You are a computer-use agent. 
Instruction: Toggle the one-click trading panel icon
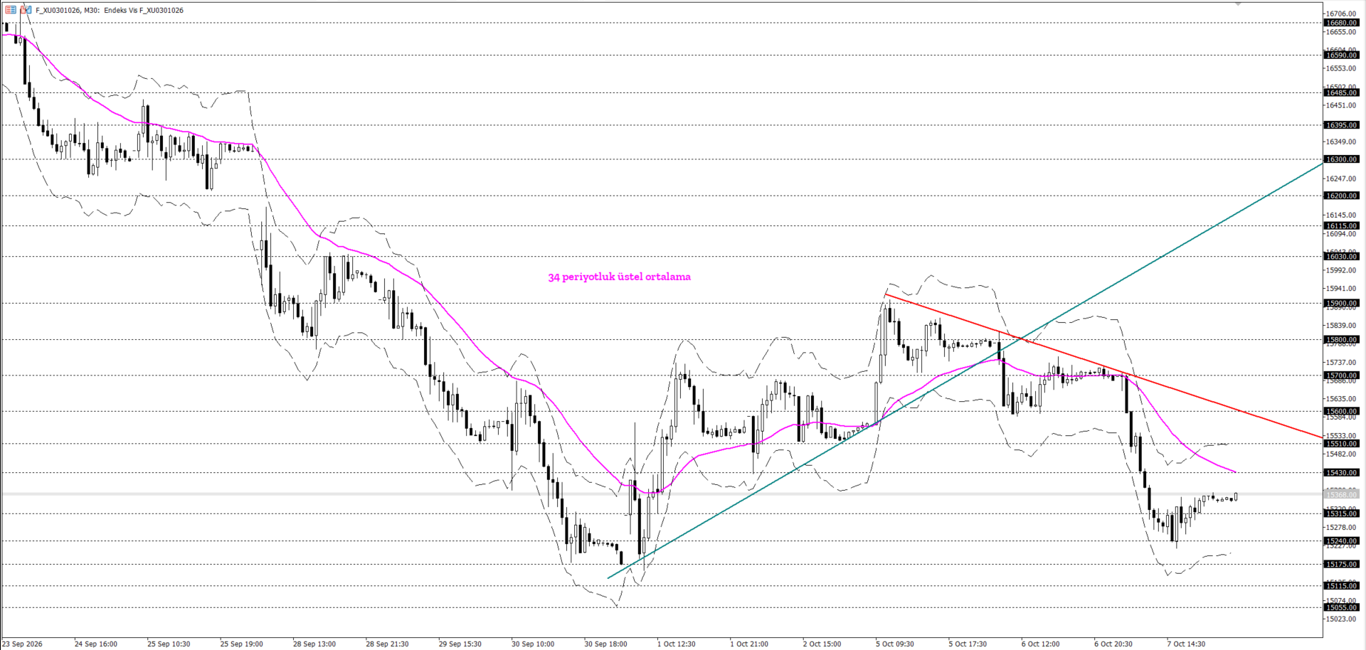point(26,10)
